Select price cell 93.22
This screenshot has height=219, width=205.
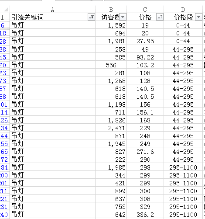click(x=145, y=57)
